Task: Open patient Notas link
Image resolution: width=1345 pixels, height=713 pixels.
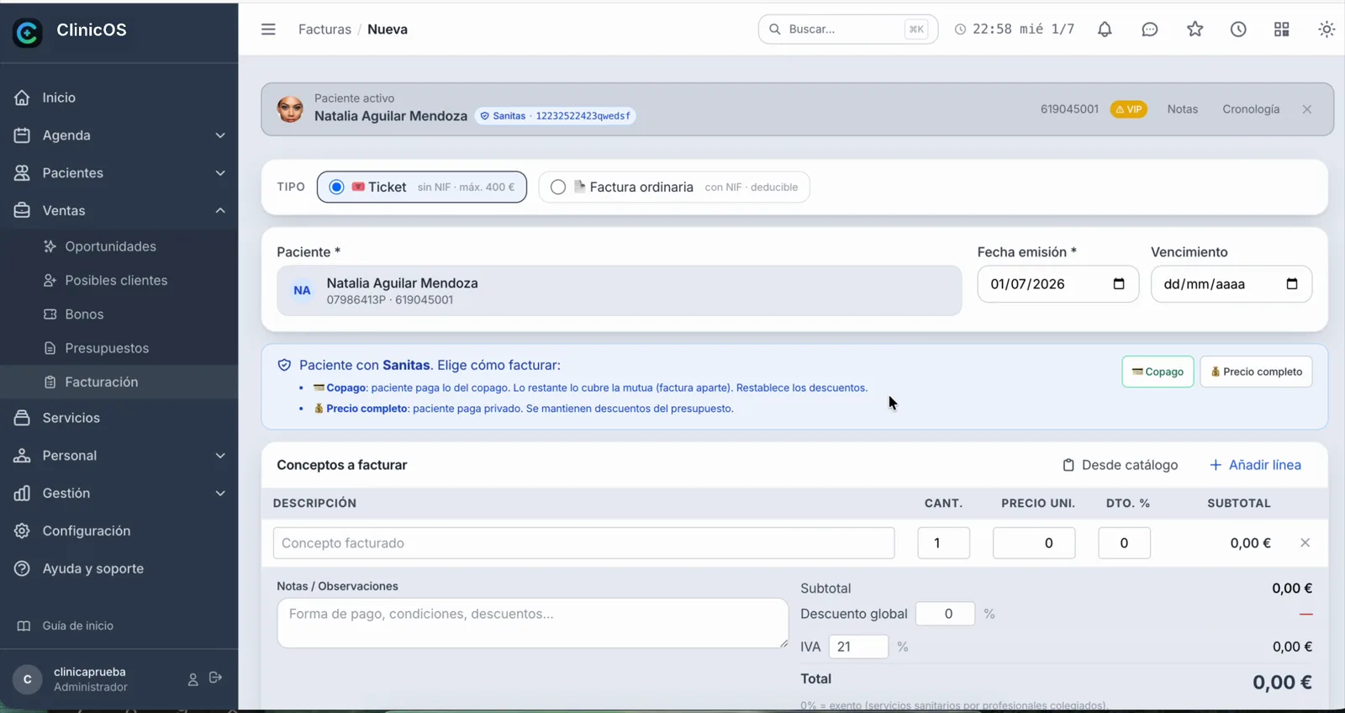Action: click(x=1182, y=109)
